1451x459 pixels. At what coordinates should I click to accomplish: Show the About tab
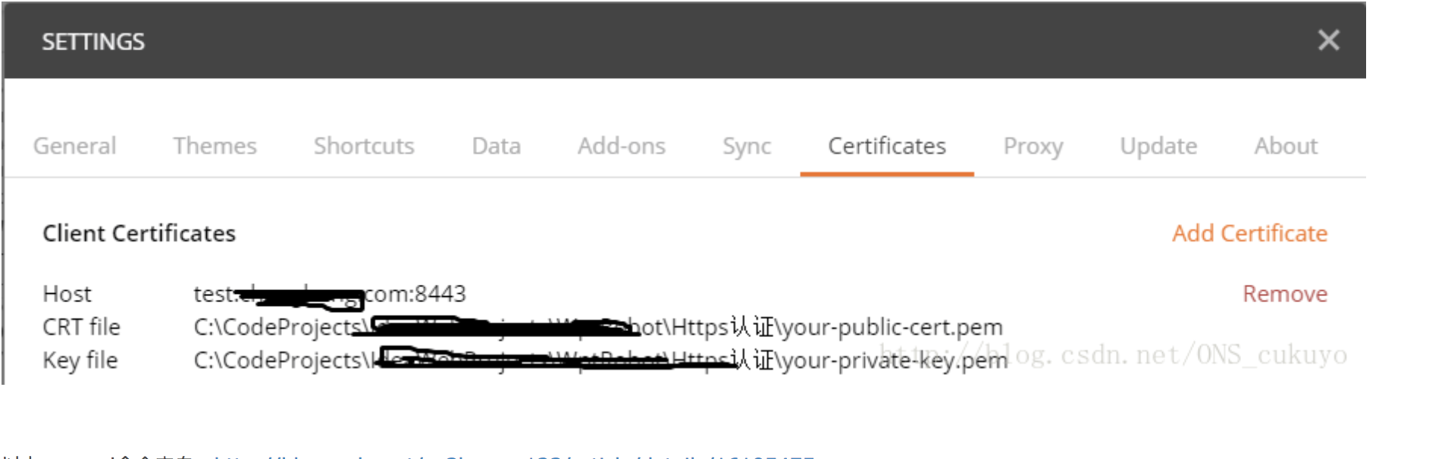(x=1286, y=145)
